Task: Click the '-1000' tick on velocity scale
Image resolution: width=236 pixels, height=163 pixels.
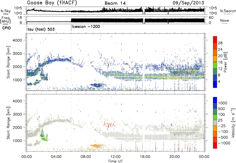Action: (224, 143)
